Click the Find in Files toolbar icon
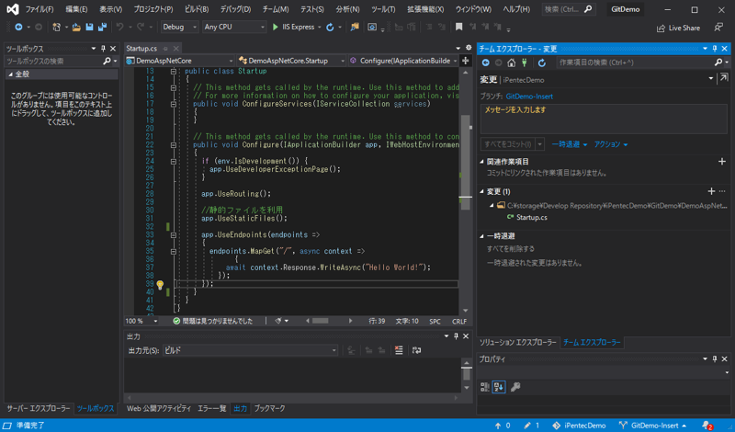735x432 pixels. tap(355, 28)
